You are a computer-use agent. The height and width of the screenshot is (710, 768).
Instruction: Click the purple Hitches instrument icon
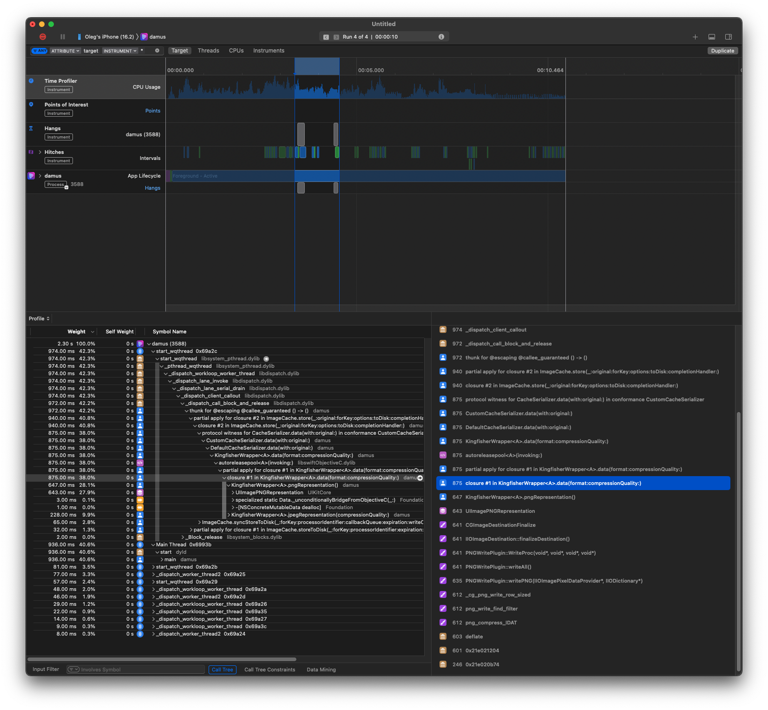[31, 152]
